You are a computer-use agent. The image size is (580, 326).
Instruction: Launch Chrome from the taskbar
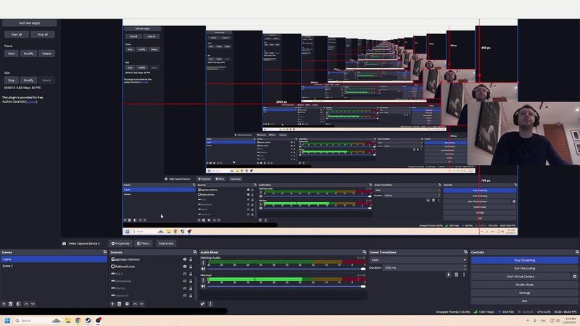pos(78,320)
